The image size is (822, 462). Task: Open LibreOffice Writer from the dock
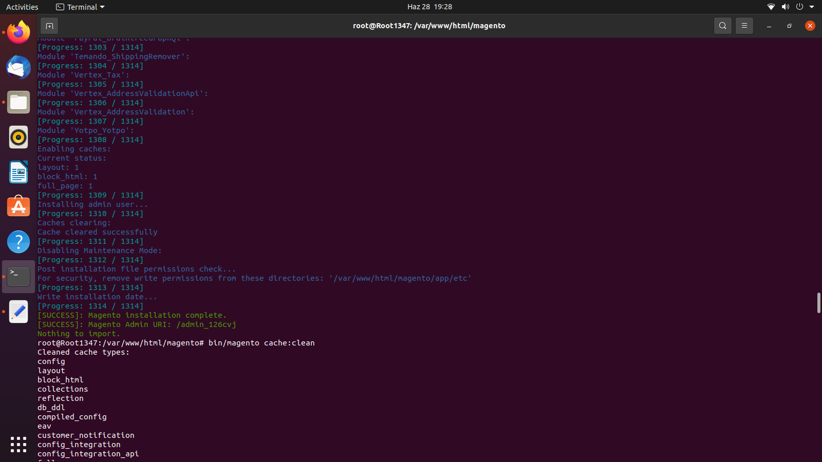click(18, 172)
